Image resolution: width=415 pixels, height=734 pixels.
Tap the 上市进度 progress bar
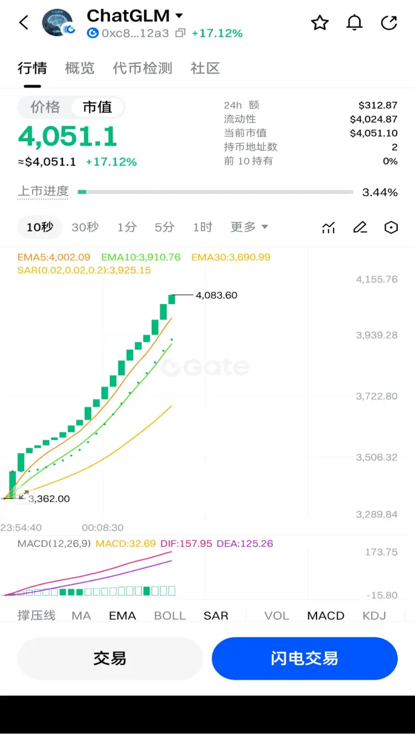click(215, 192)
